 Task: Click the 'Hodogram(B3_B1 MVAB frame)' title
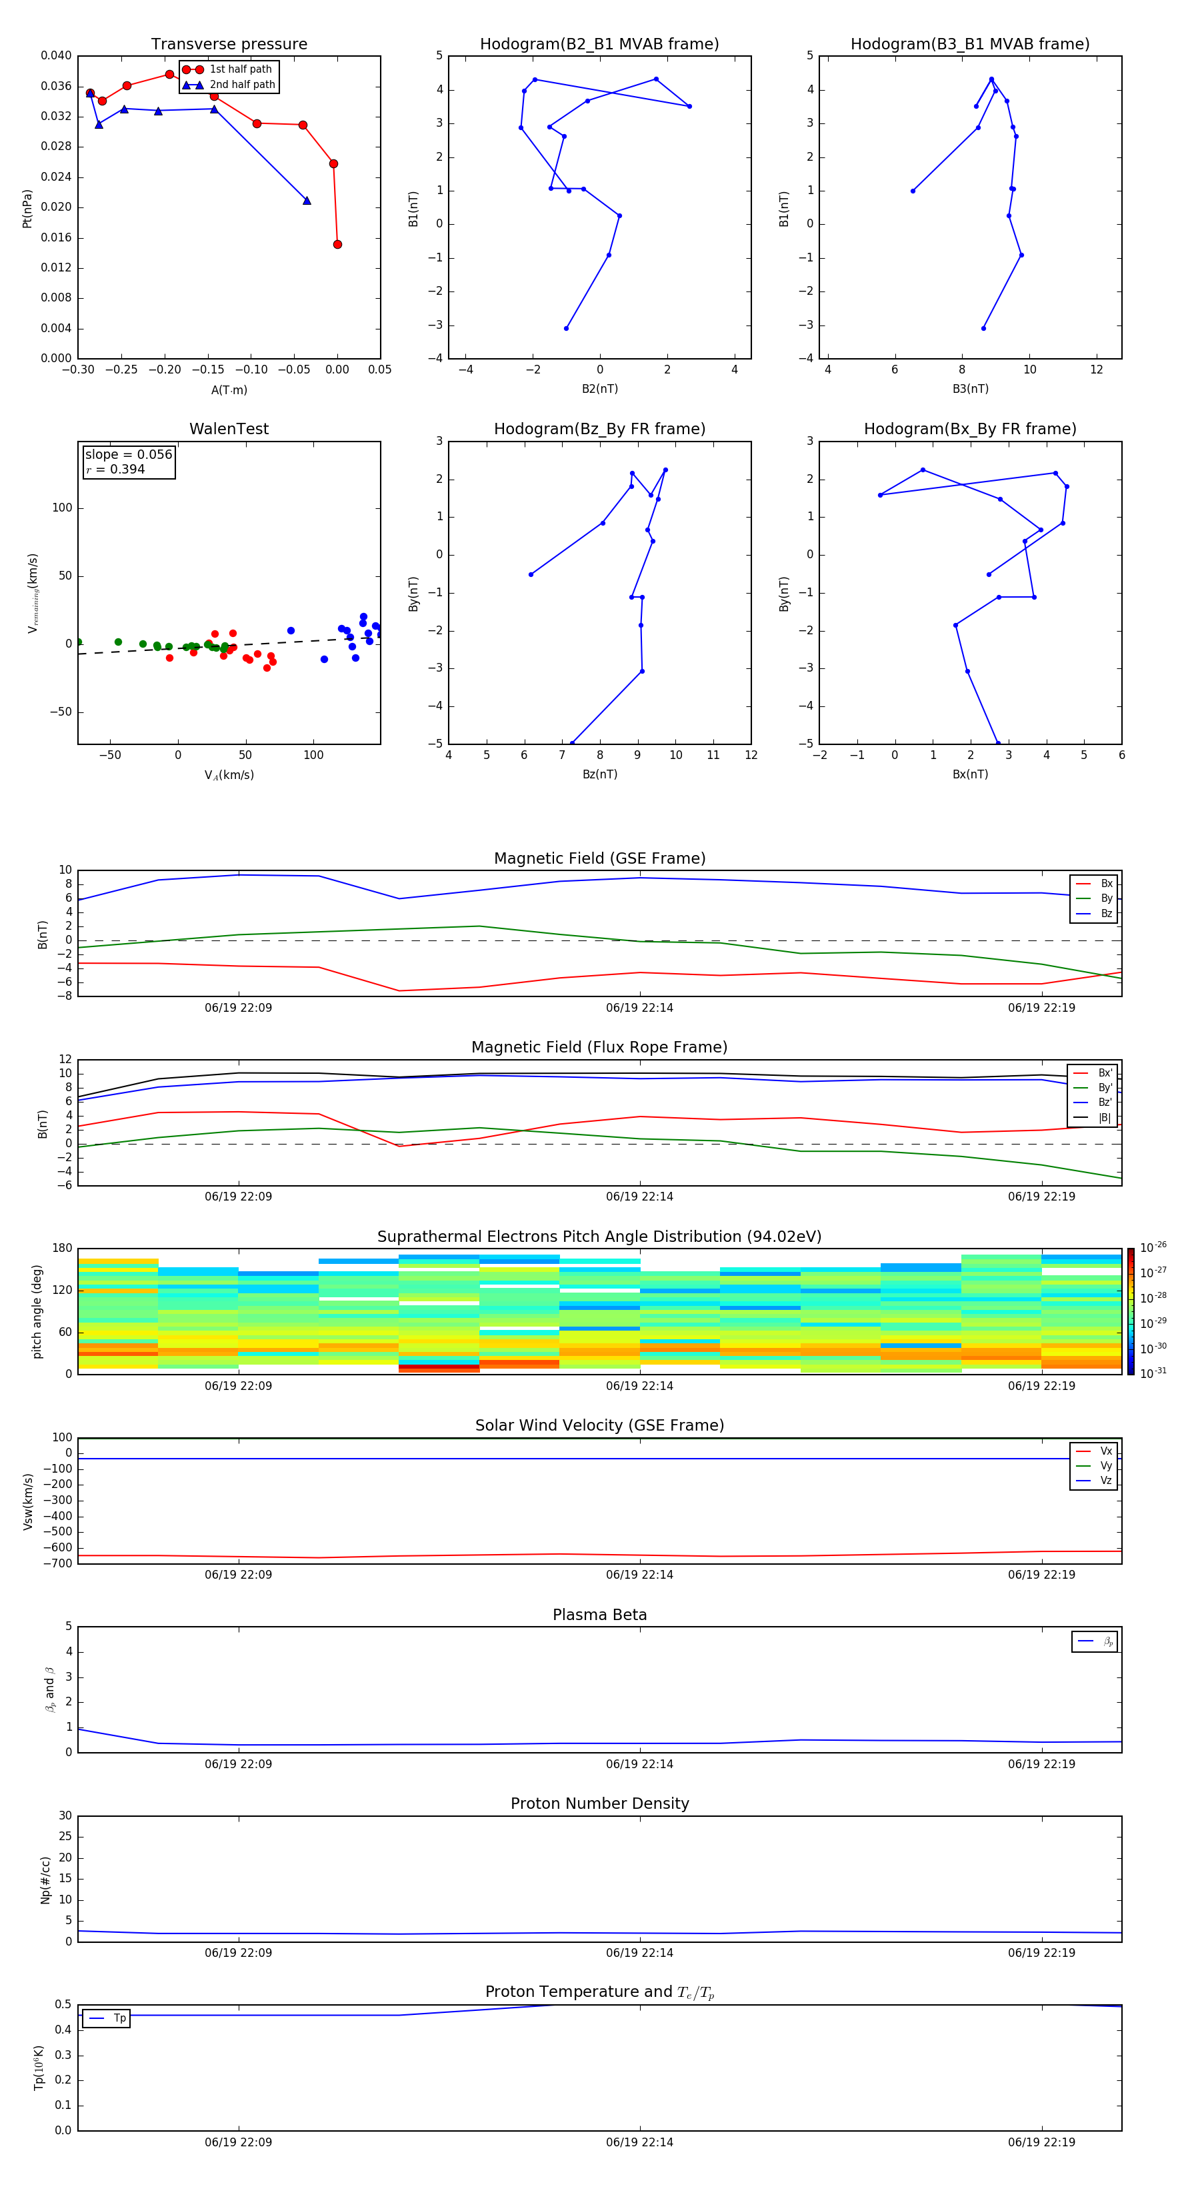tap(970, 43)
